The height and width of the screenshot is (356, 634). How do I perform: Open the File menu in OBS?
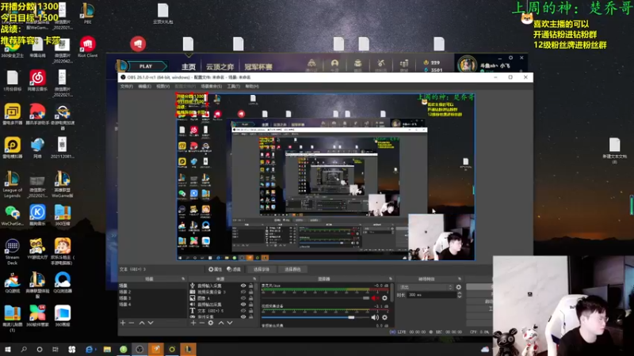[127, 86]
